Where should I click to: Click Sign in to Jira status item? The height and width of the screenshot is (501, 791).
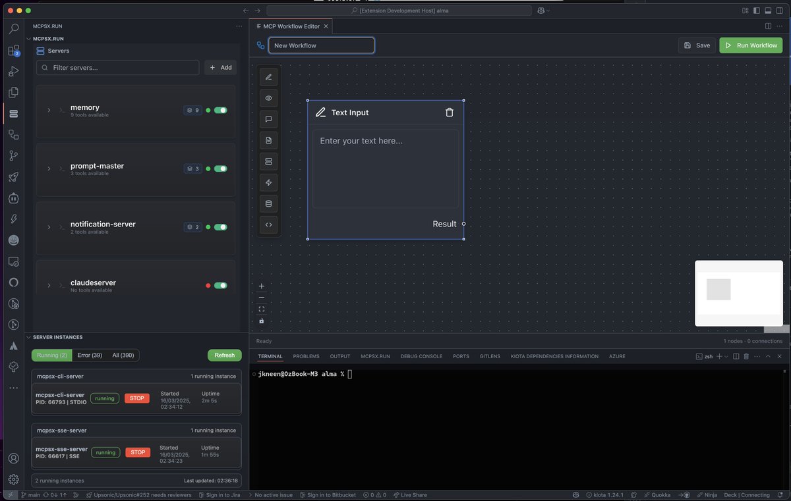(221, 494)
